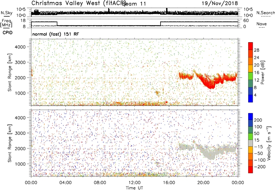Click the 'Freq. [MHz]' axis label
Image resolution: width=275 pixels, height=190 pixels.
6,23
